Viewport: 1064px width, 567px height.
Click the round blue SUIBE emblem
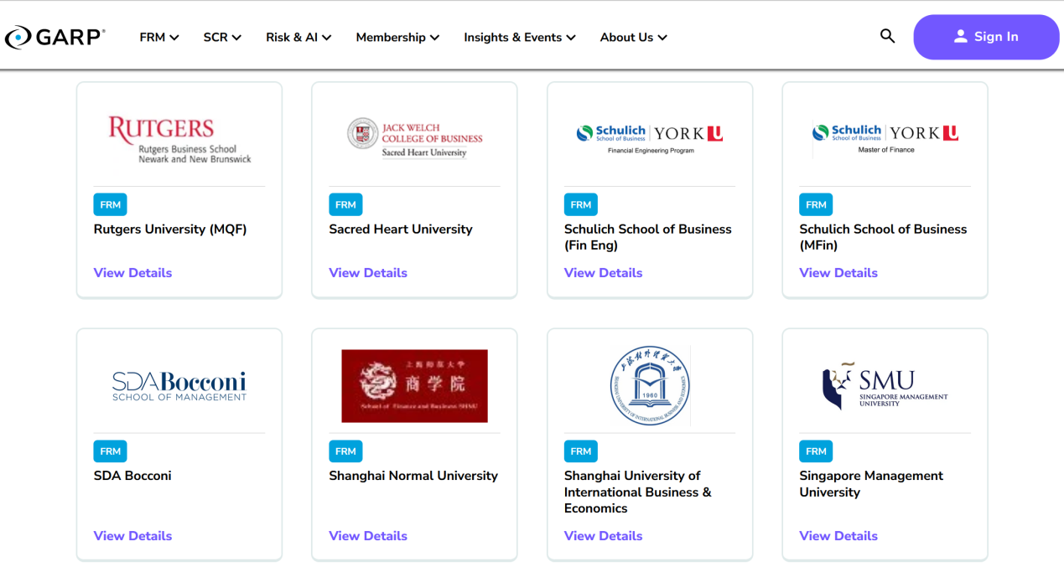click(x=649, y=386)
